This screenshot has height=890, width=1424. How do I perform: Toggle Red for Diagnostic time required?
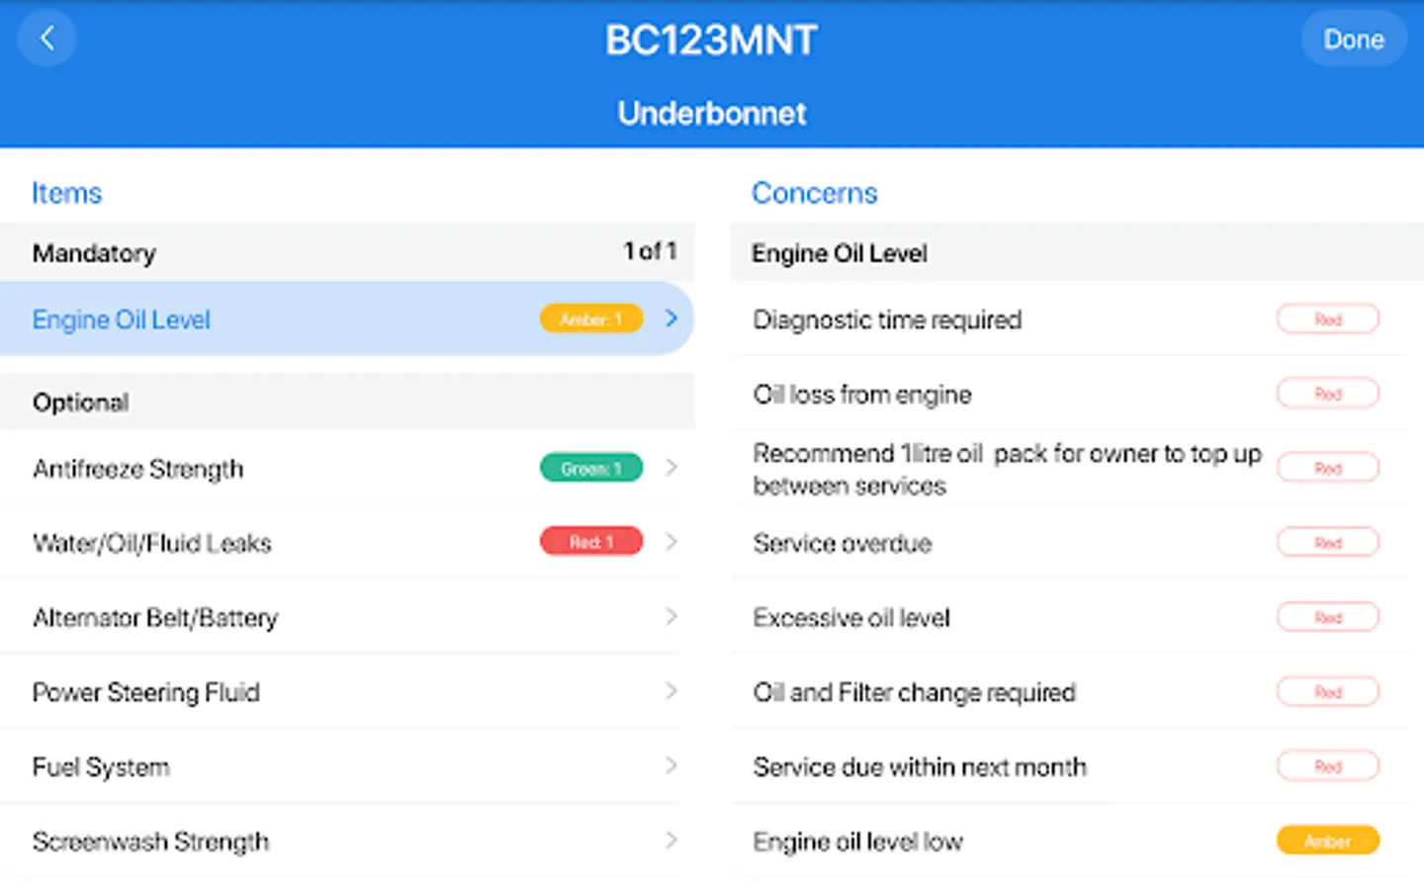tap(1327, 319)
